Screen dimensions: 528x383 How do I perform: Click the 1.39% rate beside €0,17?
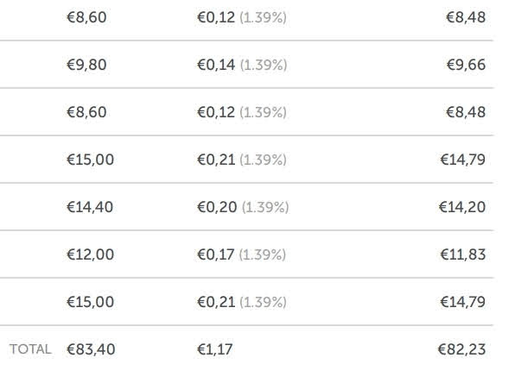tap(263, 254)
